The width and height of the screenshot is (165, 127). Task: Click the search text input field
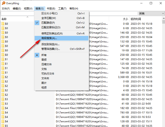[x=18, y=13]
